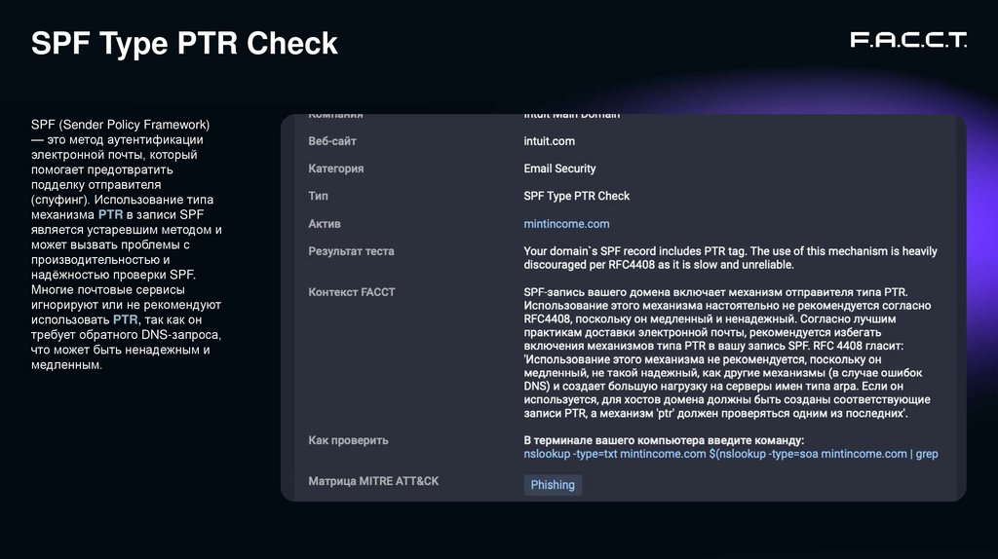Screen dimensions: 998x559
Task: Select the slide title SPF Type PTR Check
Action: click(x=185, y=43)
